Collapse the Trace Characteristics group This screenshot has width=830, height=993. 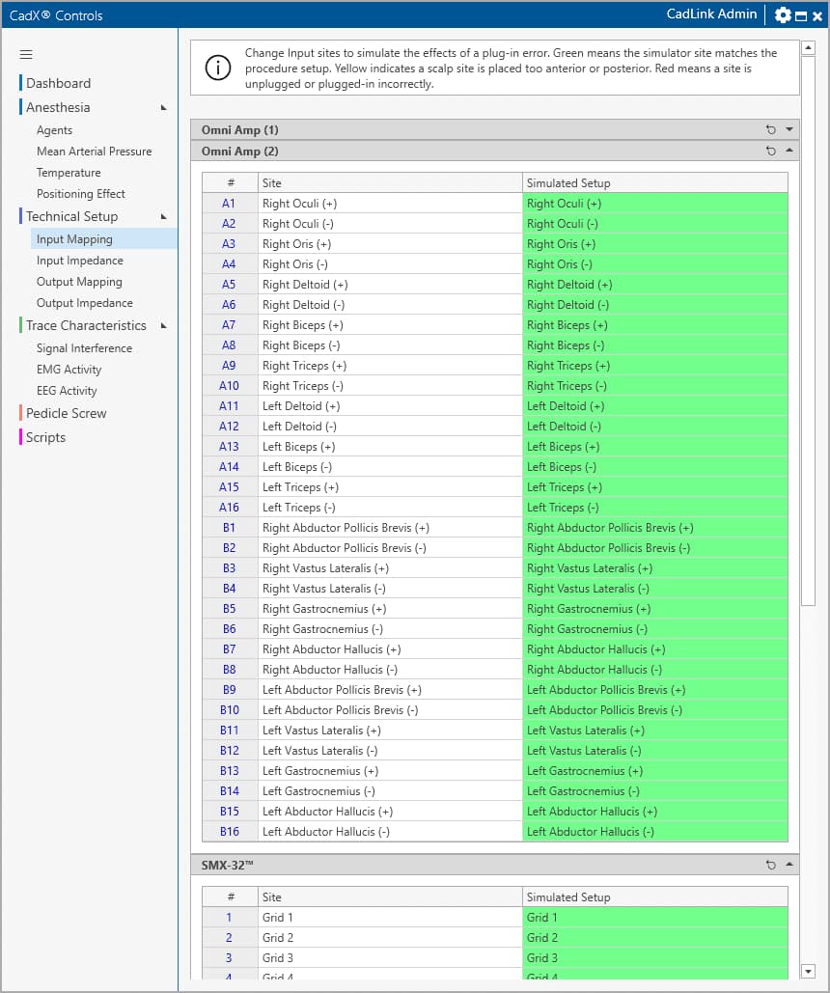[x=163, y=325]
